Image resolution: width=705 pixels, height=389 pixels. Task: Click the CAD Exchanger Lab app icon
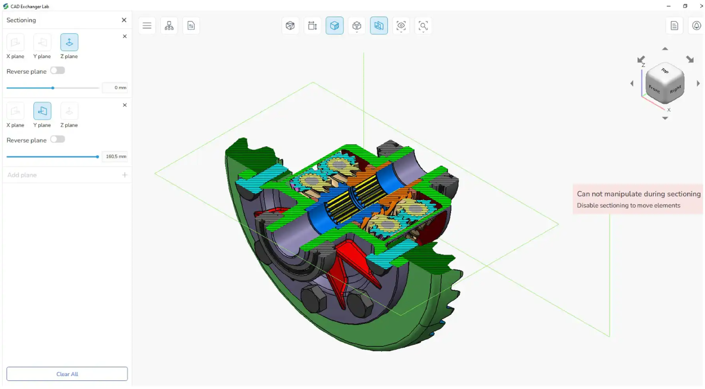tap(6, 6)
